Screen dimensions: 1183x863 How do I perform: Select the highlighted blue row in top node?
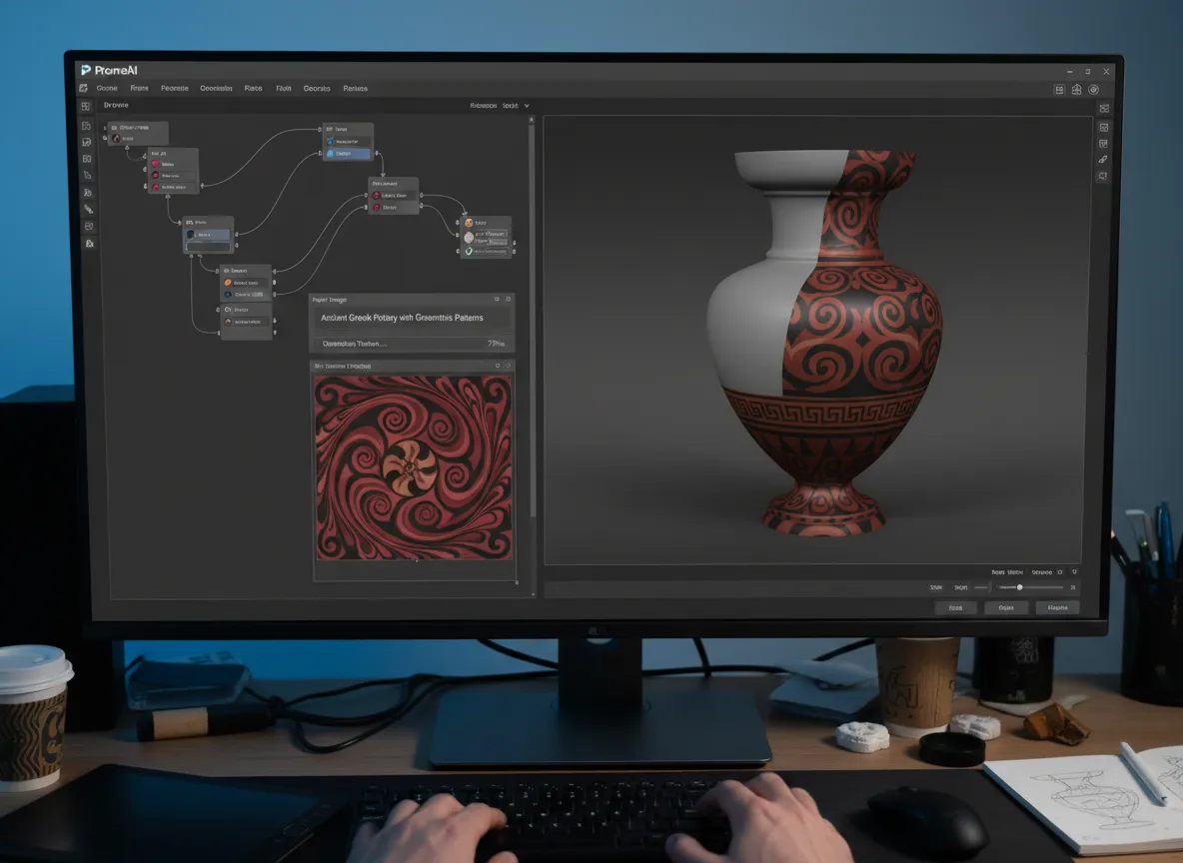click(348, 154)
